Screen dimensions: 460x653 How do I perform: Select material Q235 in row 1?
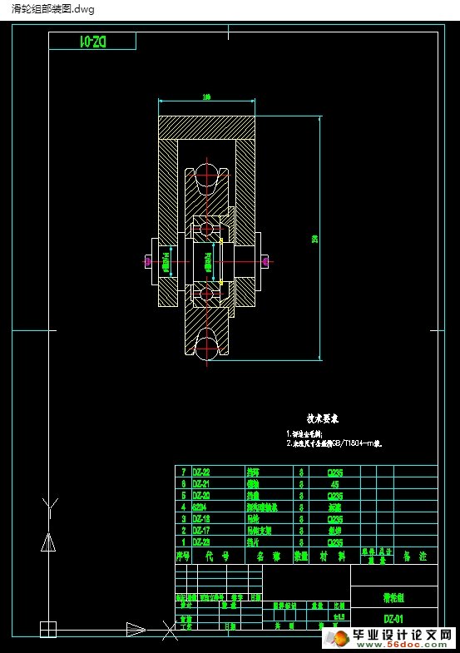[x=334, y=542]
